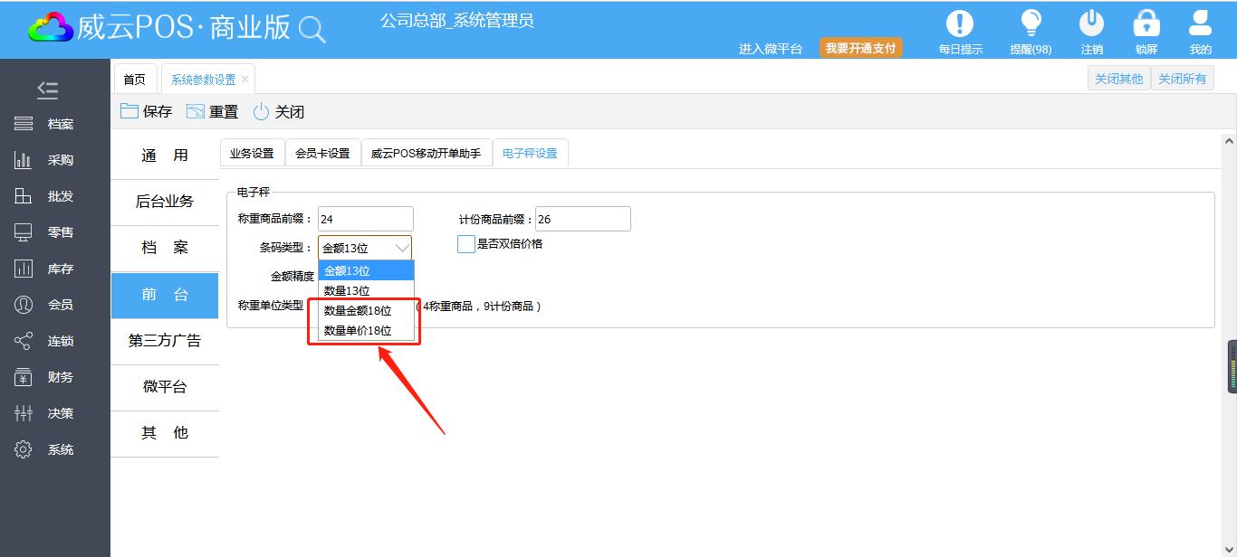Open the 提醒(98) lightbulb reminders
This screenshot has height=557, width=1237.
(1031, 24)
